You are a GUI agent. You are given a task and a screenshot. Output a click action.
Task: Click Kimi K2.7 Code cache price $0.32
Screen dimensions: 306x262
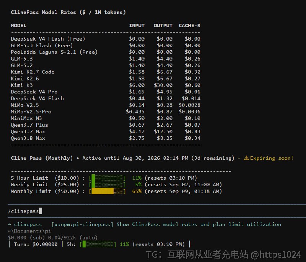(193, 72)
